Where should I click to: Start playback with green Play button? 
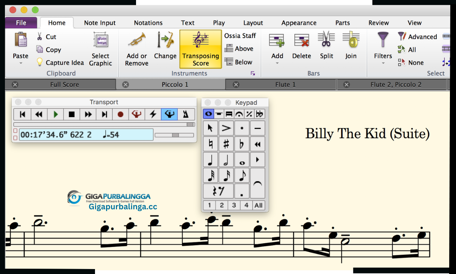(x=55, y=114)
